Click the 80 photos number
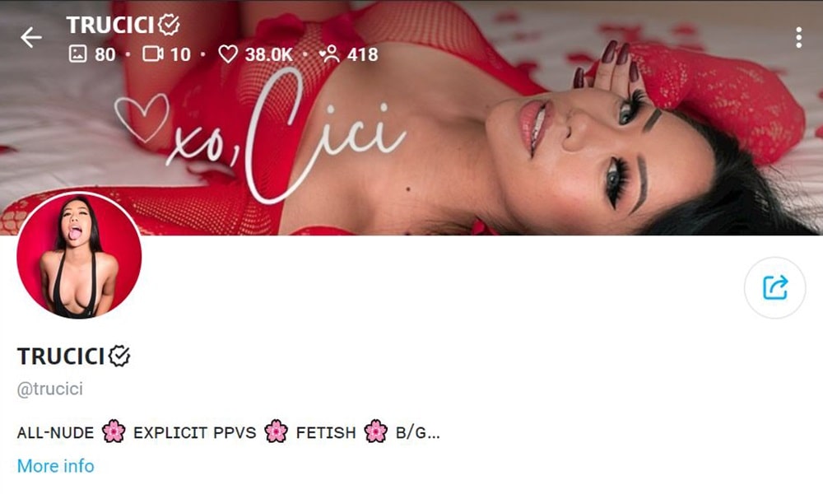This screenshot has width=823, height=494. tap(105, 54)
